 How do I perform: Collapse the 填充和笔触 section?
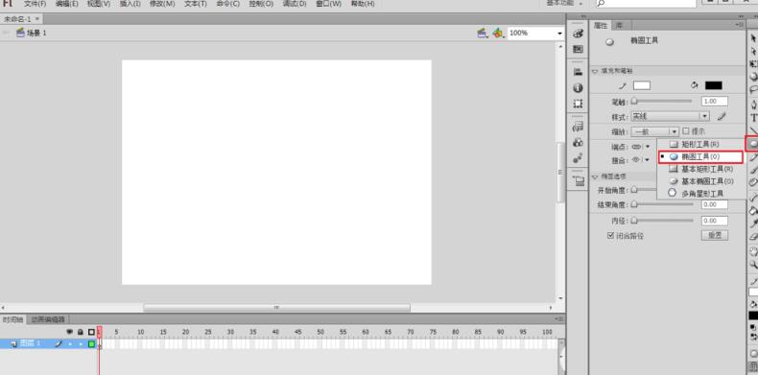coord(595,71)
